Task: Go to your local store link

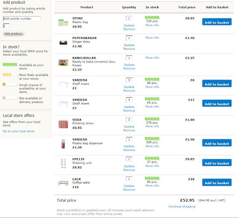Action: [18, 131]
